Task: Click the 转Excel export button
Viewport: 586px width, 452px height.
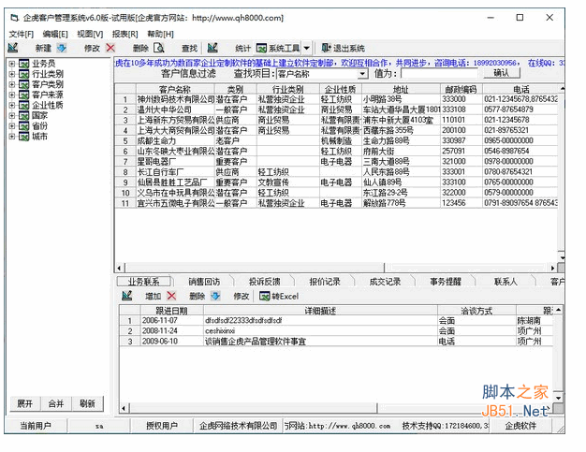Action: tap(278, 296)
